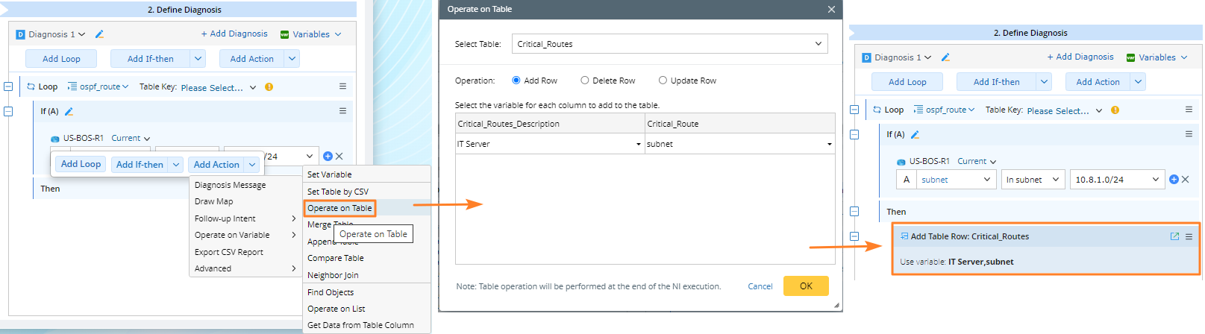
Task: Click collapse box left of Add Table Row
Action: 854,236
